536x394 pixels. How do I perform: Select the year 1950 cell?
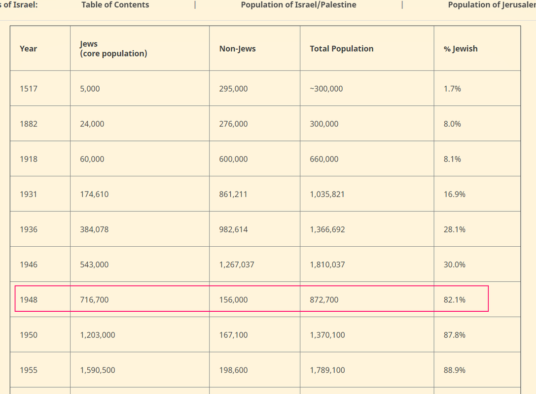(x=40, y=334)
